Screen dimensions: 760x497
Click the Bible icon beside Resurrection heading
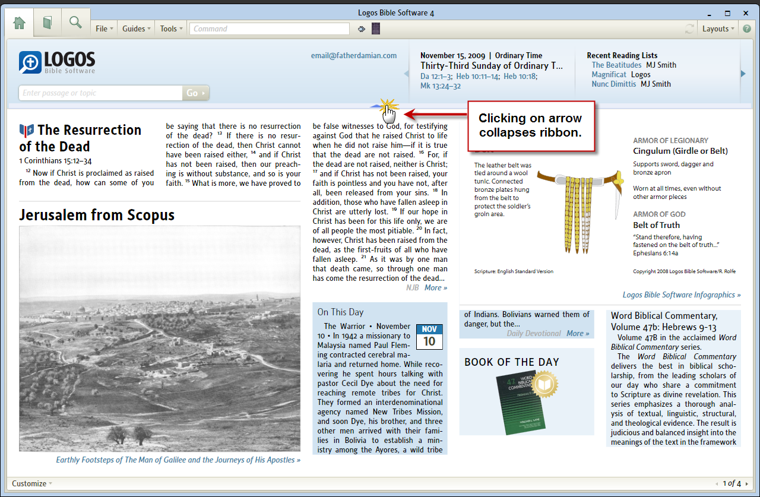[27, 131]
